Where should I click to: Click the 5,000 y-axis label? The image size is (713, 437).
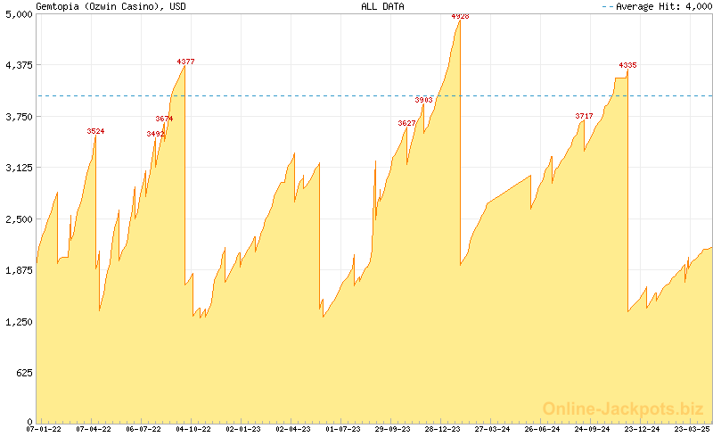(20, 14)
